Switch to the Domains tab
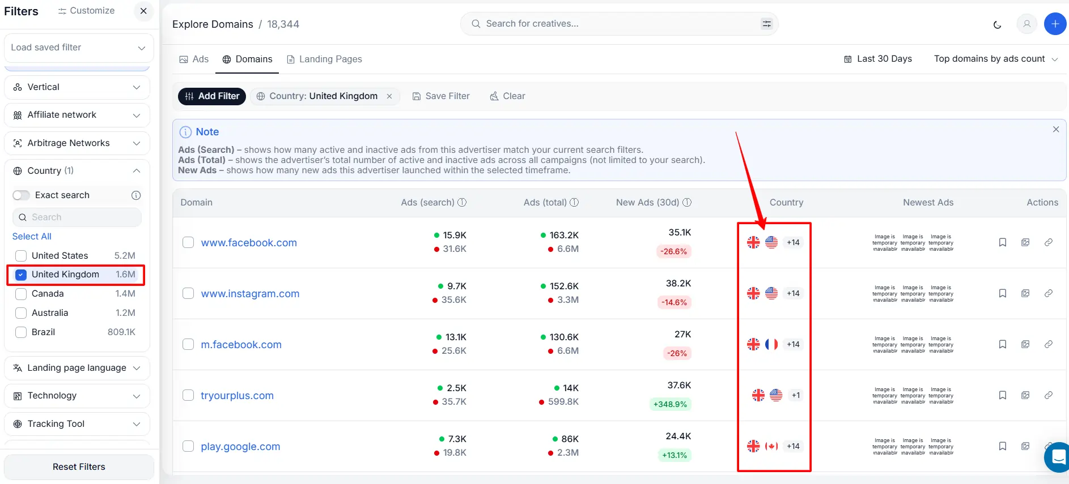Image resolution: width=1069 pixels, height=484 pixels. point(247,59)
